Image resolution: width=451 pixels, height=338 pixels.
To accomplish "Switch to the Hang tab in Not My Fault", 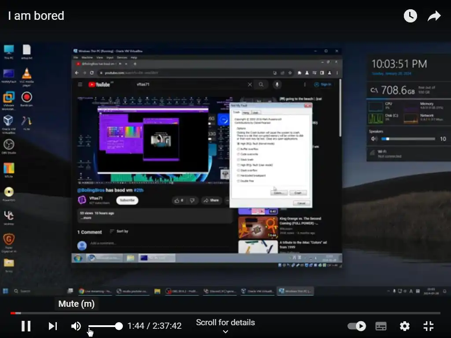I will pos(246,112).
